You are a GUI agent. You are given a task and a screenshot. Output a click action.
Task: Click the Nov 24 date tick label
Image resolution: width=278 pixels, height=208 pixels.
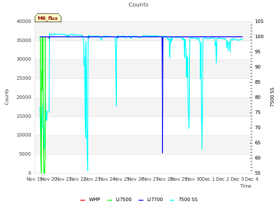point(107,179)
